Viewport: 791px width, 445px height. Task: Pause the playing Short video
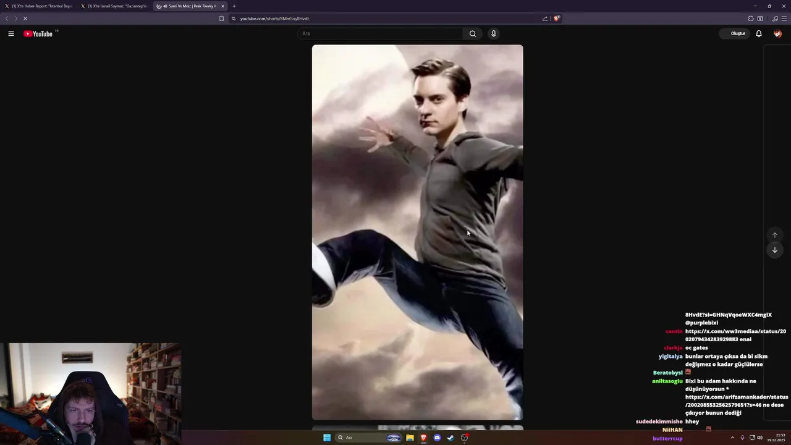point(417,232)
